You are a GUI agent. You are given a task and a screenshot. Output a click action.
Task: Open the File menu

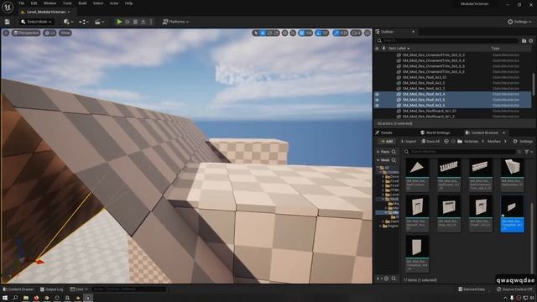pyautogui.click(x=21, y=3)
